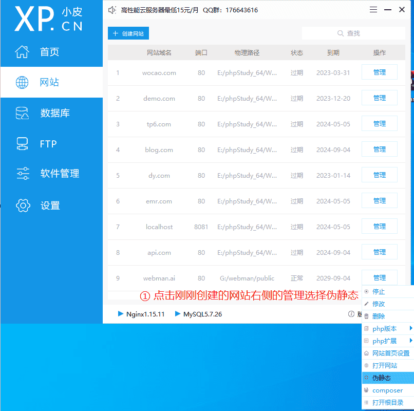
Task: Select the 首页 home icon in sidebar
Action: (x=23, y=51)
